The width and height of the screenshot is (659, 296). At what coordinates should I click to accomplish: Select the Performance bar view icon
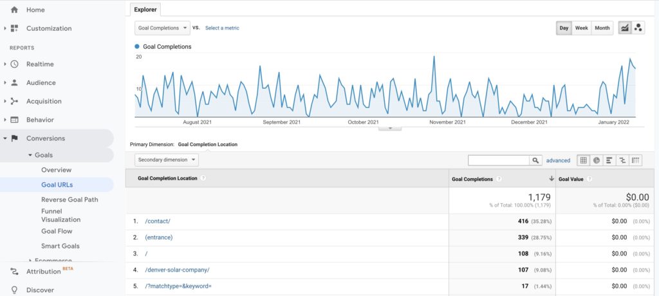(x=609, y=160)
